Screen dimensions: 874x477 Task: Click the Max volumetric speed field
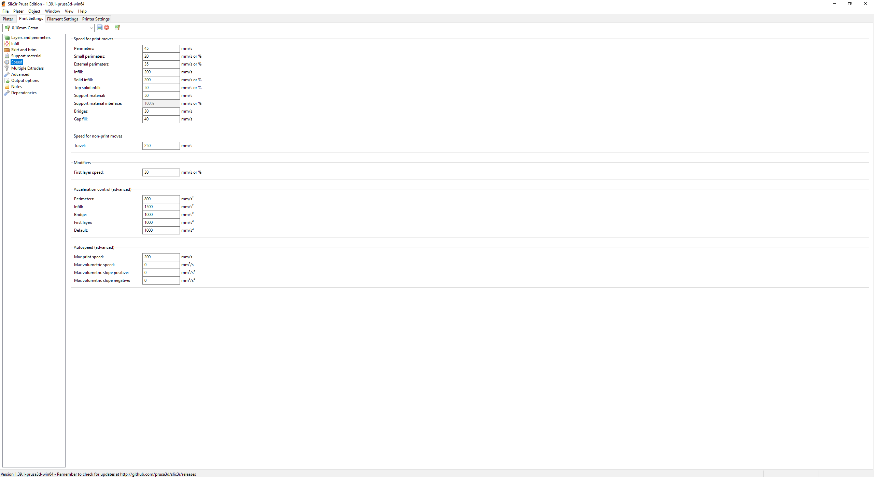click(161, 265)
